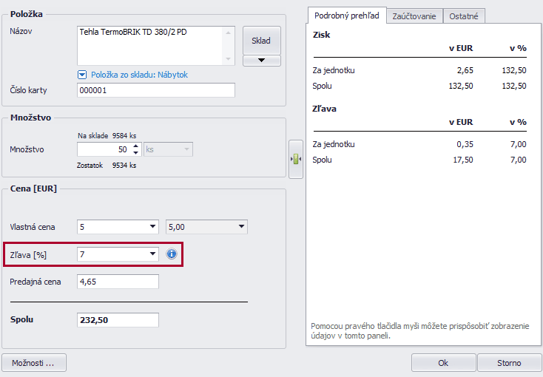Screen dimensions: 543x377
Task: Click Zisk Za jednotku value 2,65
Action: 465,70
